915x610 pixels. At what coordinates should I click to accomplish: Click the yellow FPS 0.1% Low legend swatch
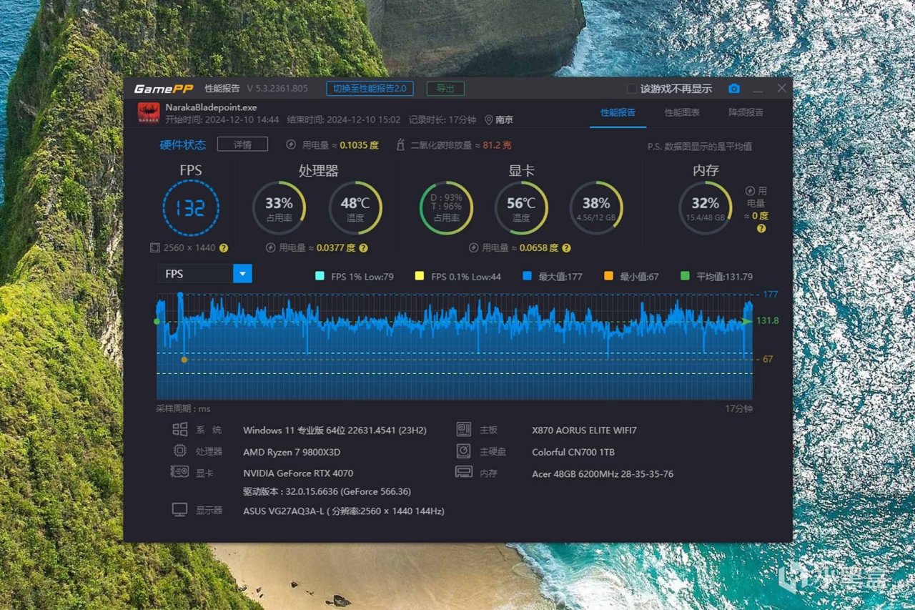pyautogui.click(x=420, y=276)
